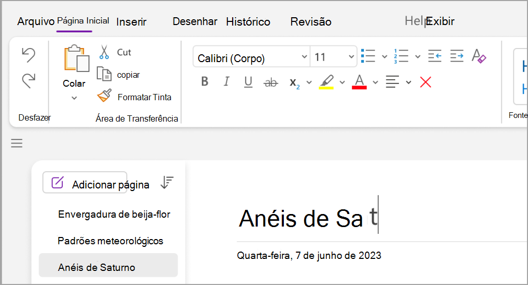528x285 pixels.
Task: Click the Formatar Tinta label
Action: [144, 97]
